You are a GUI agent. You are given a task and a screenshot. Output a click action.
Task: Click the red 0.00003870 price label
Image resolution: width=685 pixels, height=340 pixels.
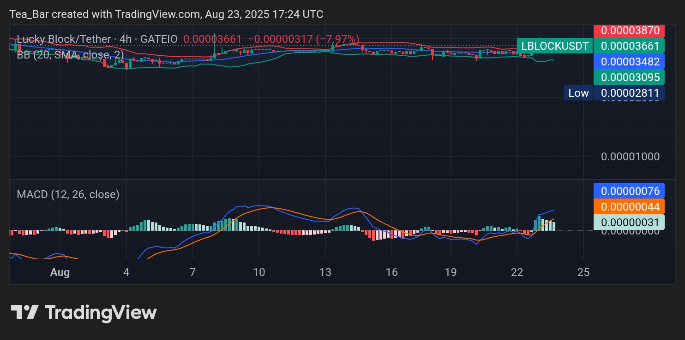tap(629, 31)
